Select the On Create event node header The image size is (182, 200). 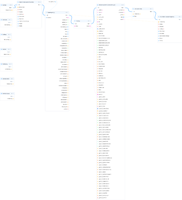click(x=6, y=20)
